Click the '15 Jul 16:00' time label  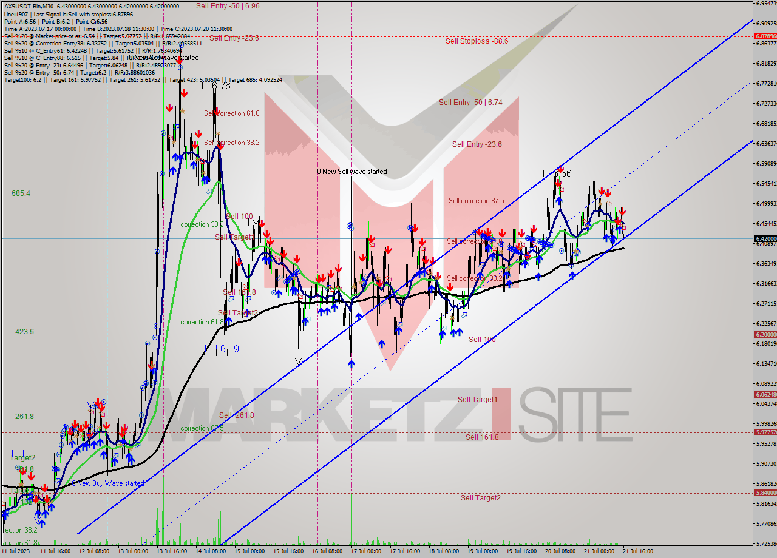pyautogui.click(x=290, y=551)
